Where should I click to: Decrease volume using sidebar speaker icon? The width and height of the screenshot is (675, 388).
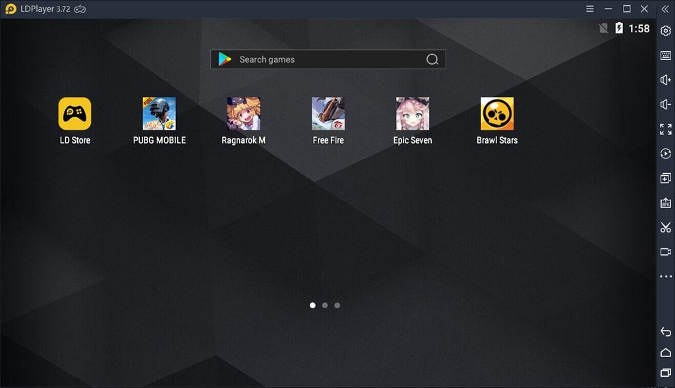[x=665, y=104]
